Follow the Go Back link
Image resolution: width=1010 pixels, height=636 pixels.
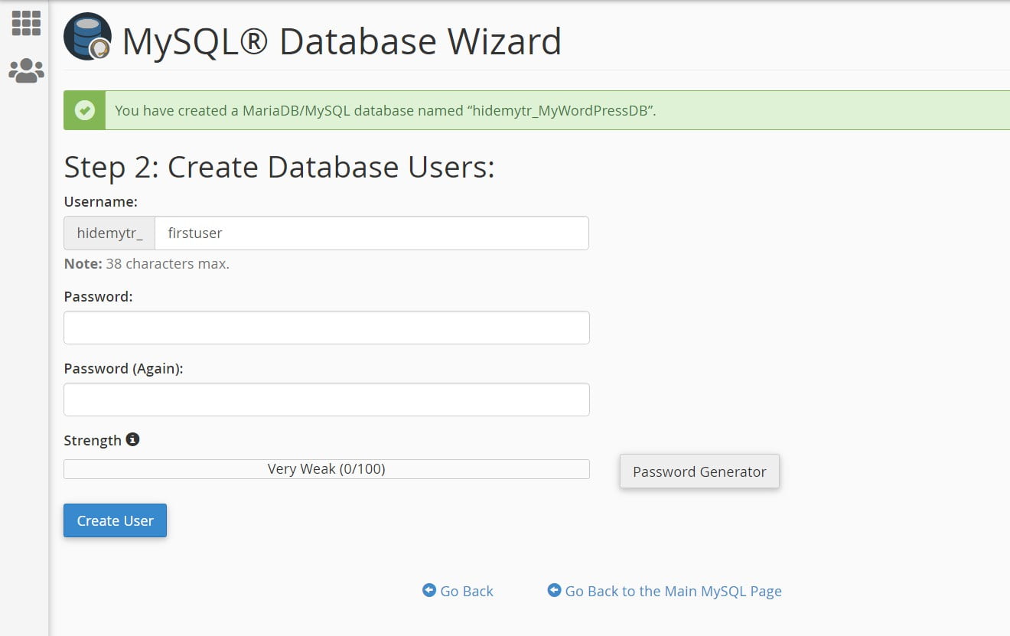(467, 591)
